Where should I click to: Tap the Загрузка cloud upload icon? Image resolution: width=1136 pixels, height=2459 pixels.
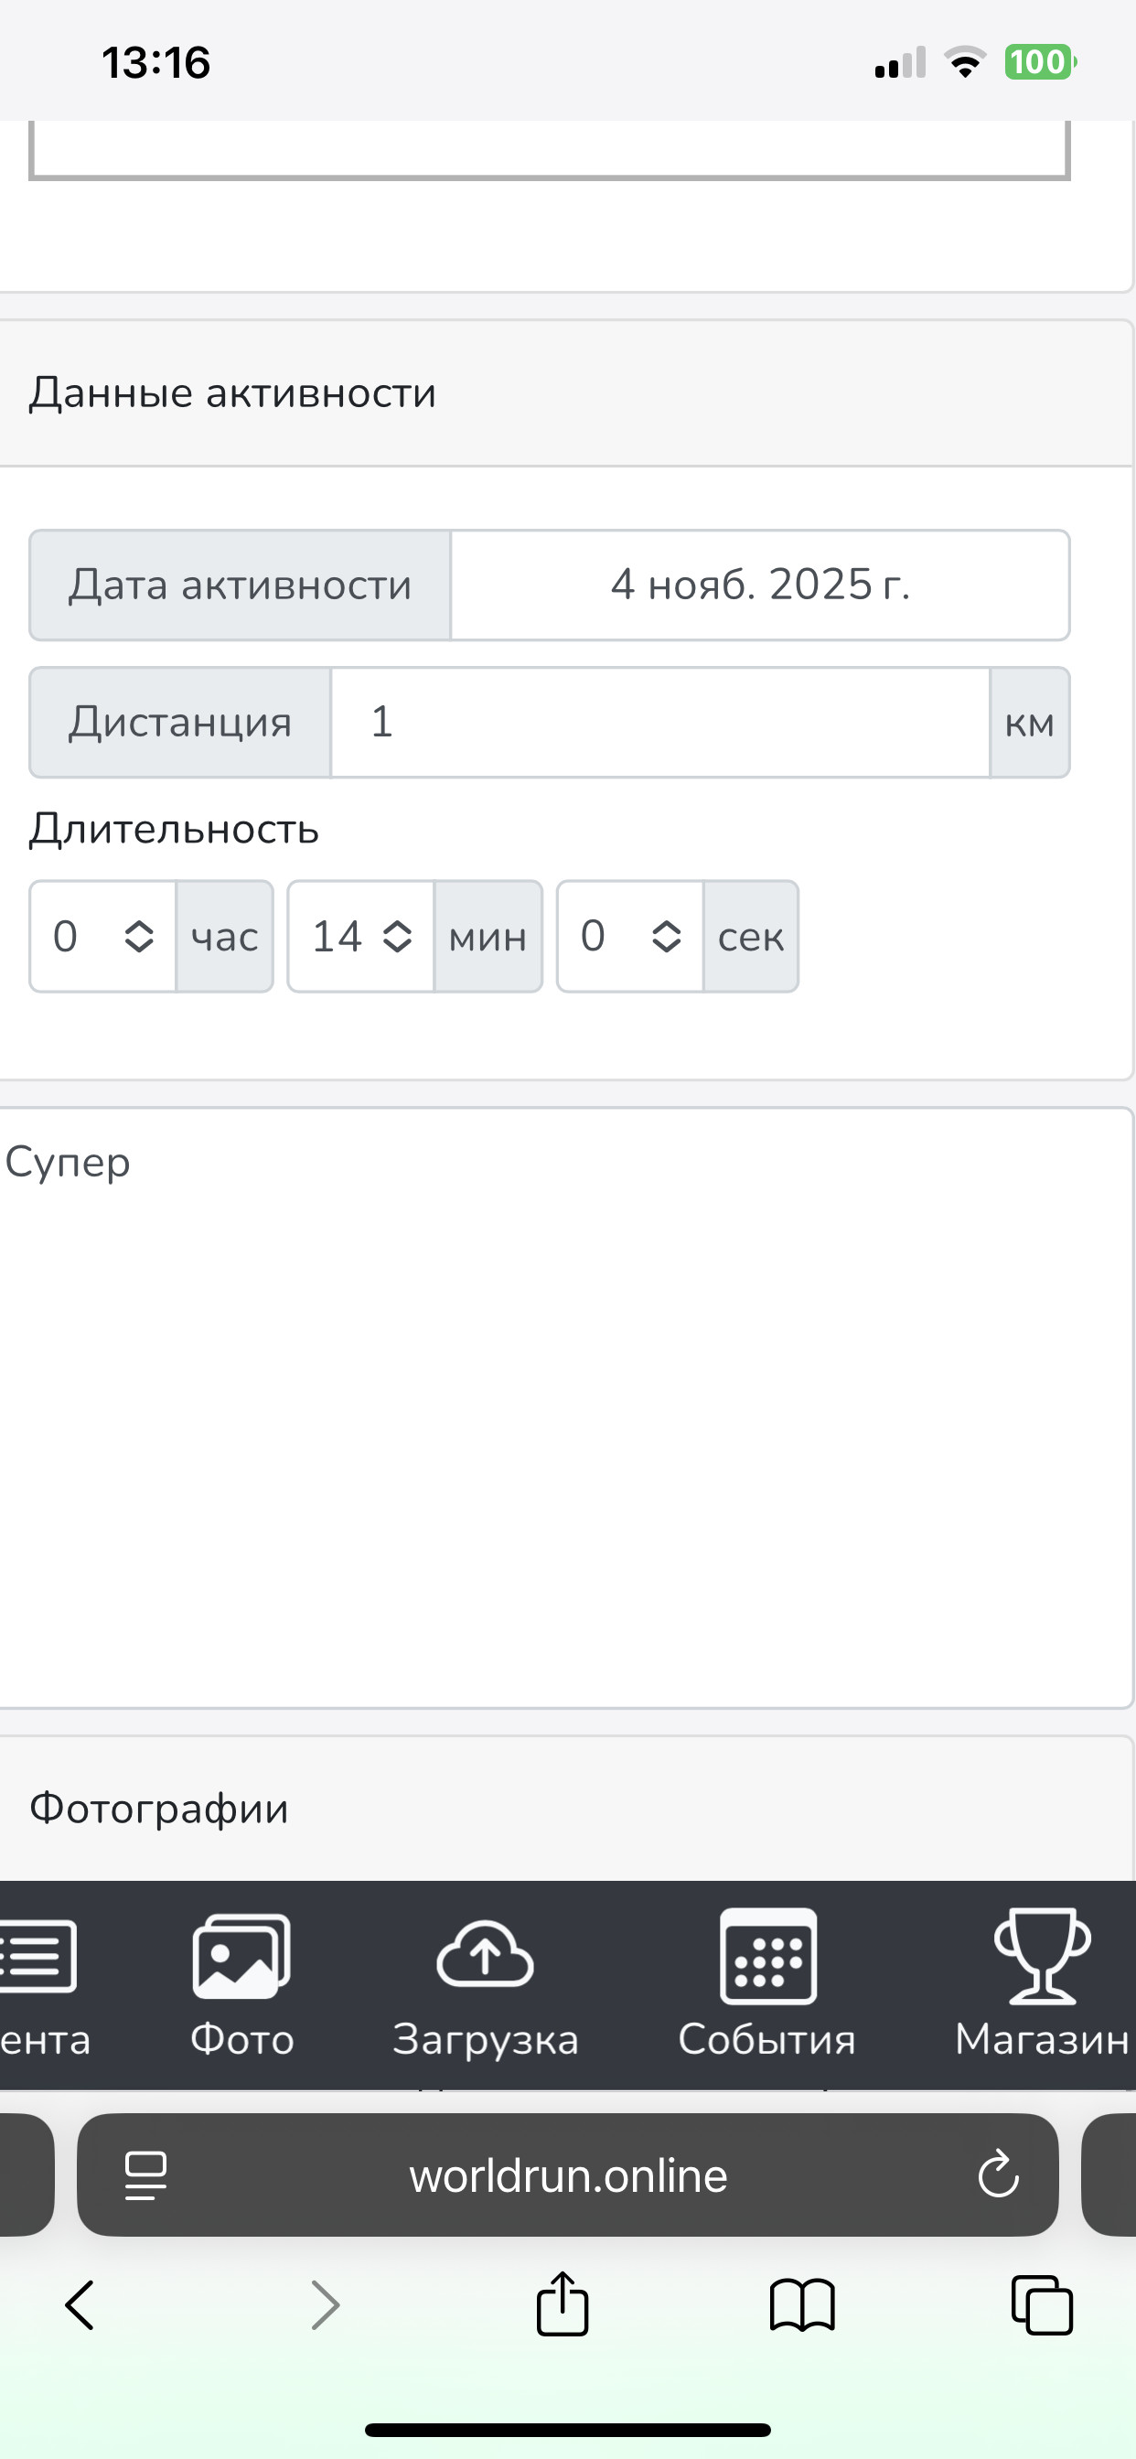tap(485, 1954)
